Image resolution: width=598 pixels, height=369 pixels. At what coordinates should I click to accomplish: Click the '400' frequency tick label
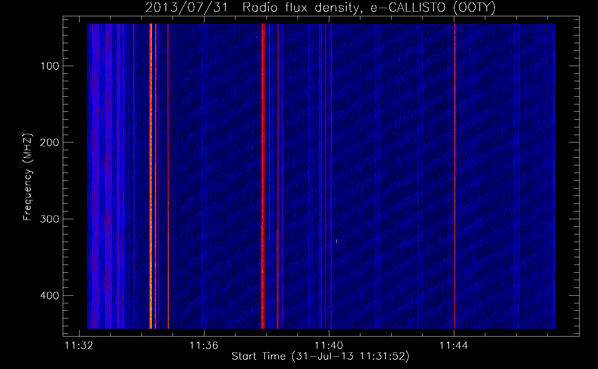click(50, 296)
